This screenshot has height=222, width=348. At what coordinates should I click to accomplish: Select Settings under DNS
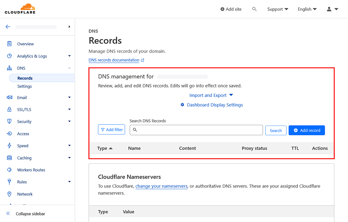(24, 86)
